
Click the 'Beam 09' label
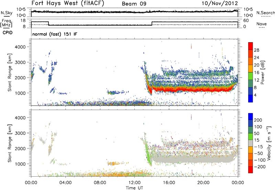coord(134,4)
